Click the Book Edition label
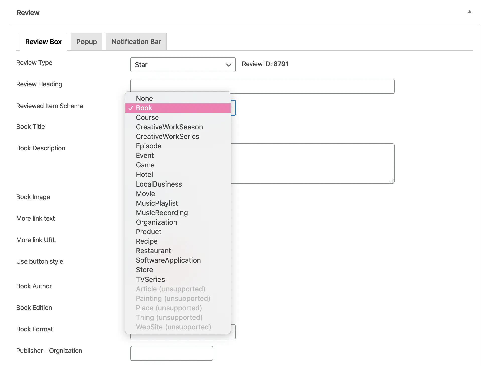The image size is (489, 366). [34, 308]
